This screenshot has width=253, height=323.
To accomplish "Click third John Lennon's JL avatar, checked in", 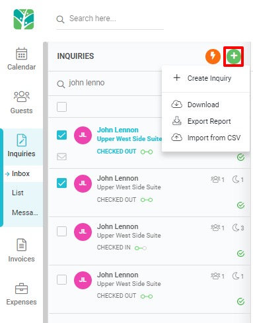I will coord(83,232).
